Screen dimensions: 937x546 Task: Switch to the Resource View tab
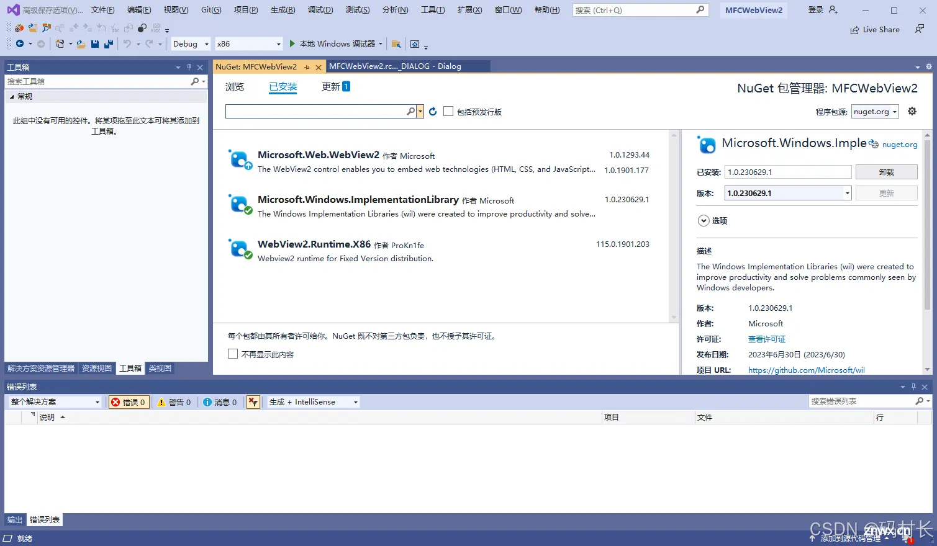point(97,368)
